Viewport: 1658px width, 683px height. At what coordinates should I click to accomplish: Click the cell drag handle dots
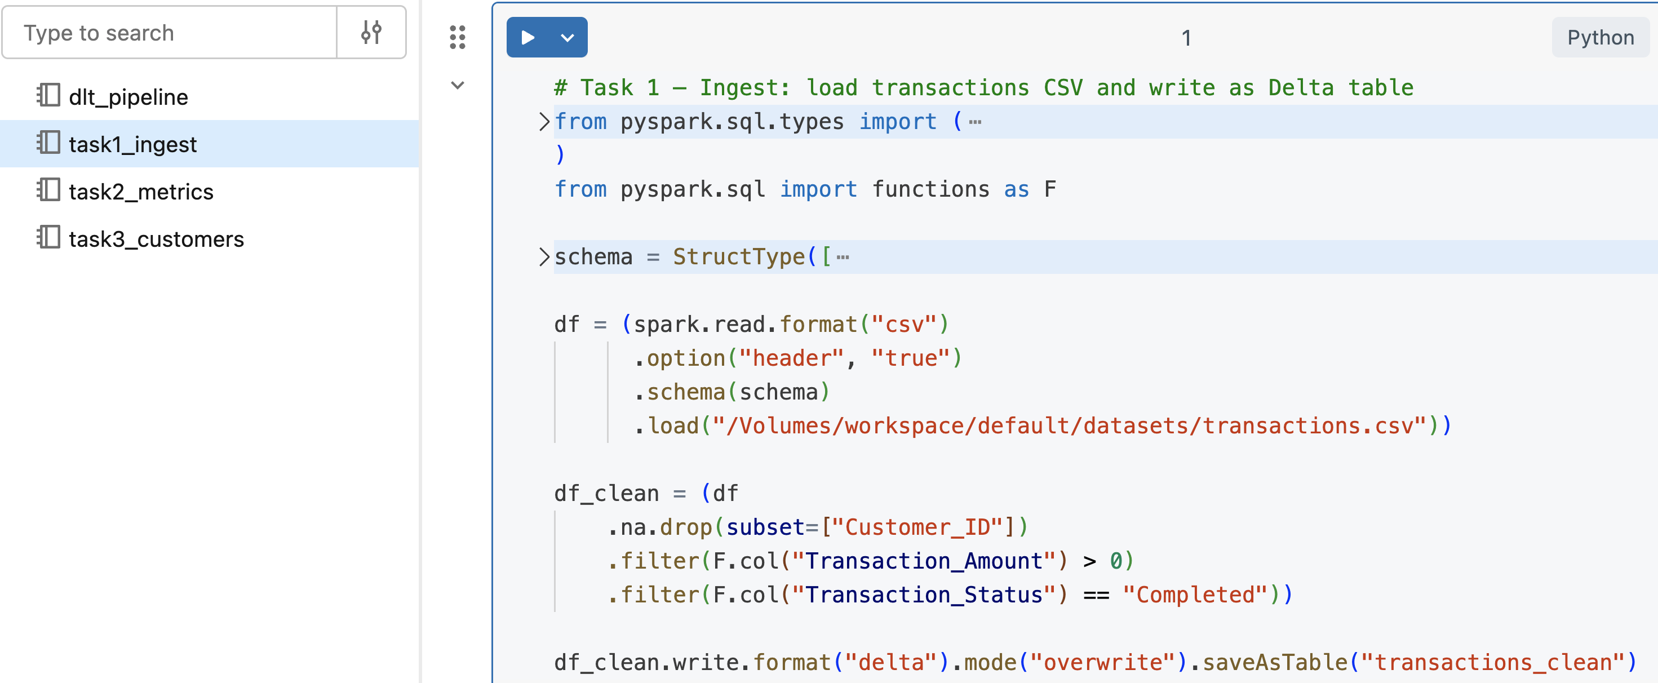[458, 38]
